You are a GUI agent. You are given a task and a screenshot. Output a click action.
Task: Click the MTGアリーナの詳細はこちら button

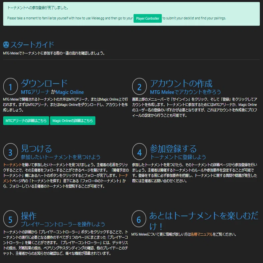coord(26,121)
